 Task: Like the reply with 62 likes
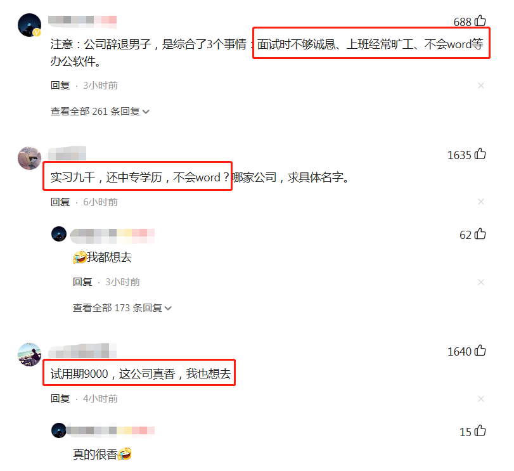coord(480,234)
